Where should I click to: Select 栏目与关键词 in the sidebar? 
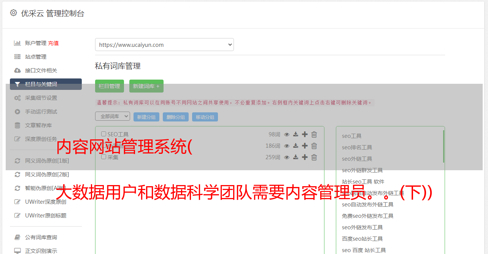[x=46, y=84]
